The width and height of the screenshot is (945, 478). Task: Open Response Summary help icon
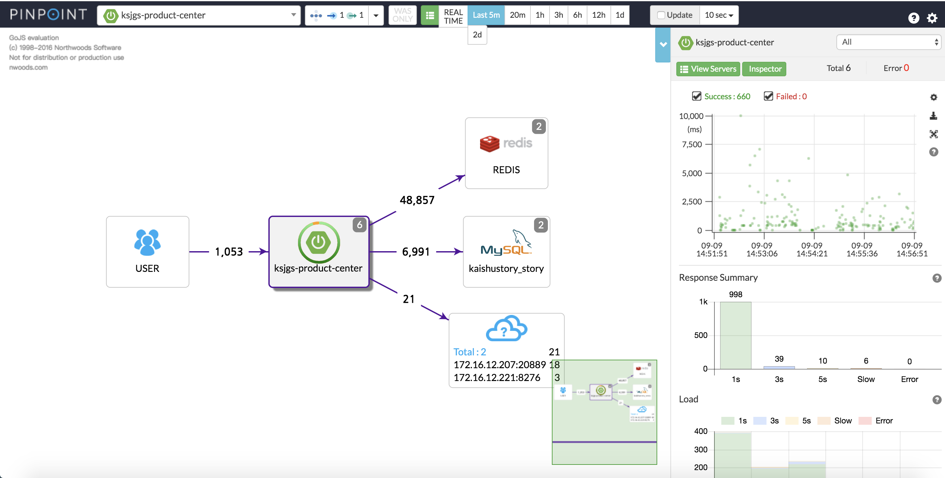[936, 278]
